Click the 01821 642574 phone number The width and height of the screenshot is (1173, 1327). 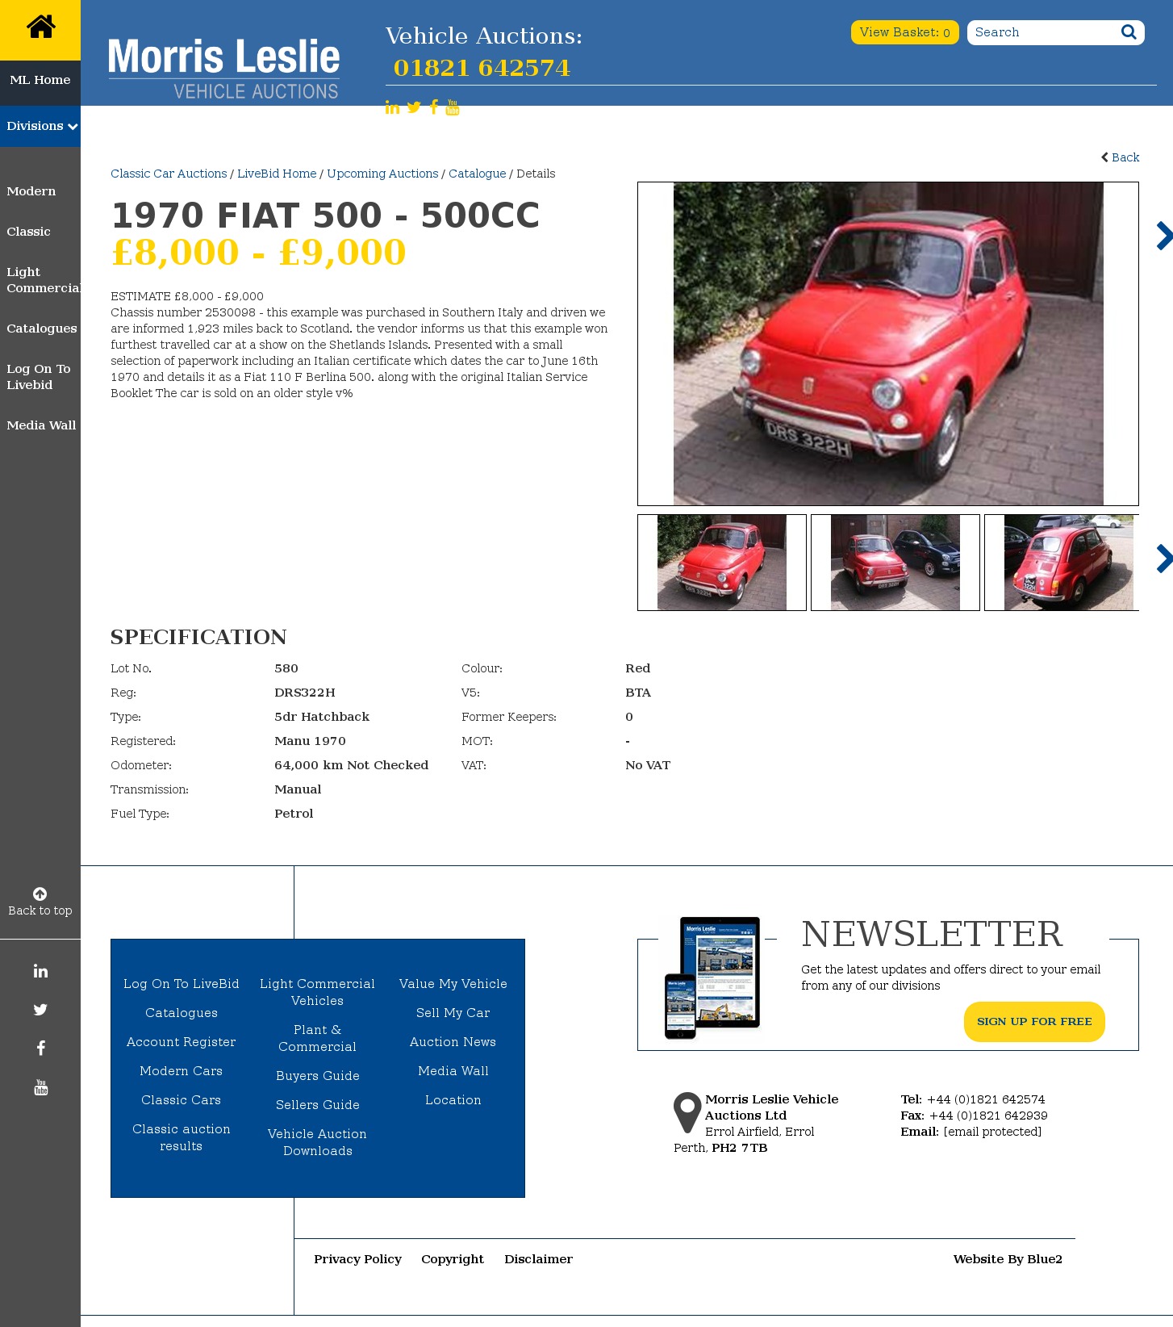click(x=482, y=68)
